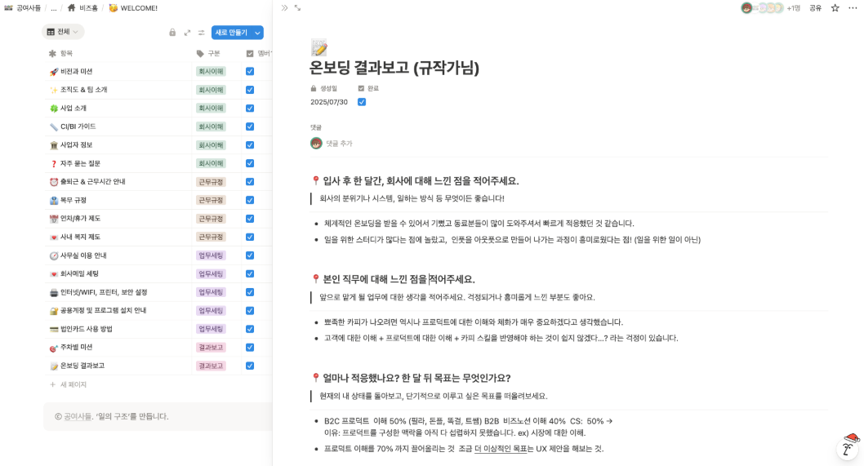Viewport: 864px width, 466px height.
Task: Click the notepad page icon
Action: 319,47
